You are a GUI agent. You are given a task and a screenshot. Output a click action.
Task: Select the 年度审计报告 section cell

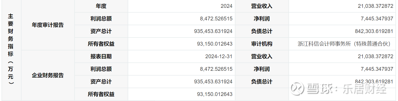[x=48, y=25]
